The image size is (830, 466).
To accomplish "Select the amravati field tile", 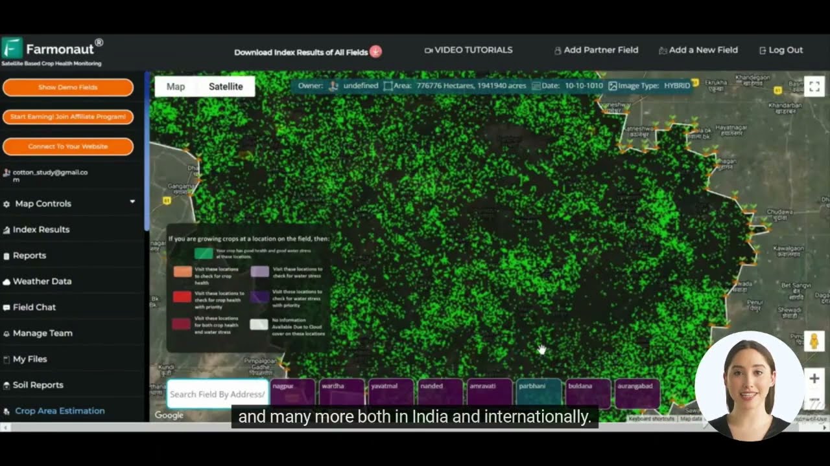I will (490, 393).
